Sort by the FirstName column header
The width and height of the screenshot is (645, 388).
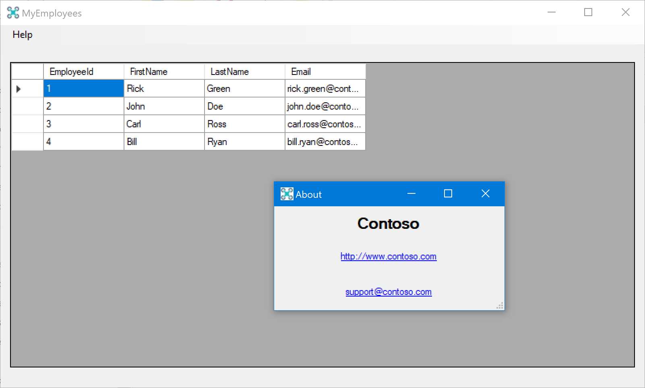(x=164, y=72)
